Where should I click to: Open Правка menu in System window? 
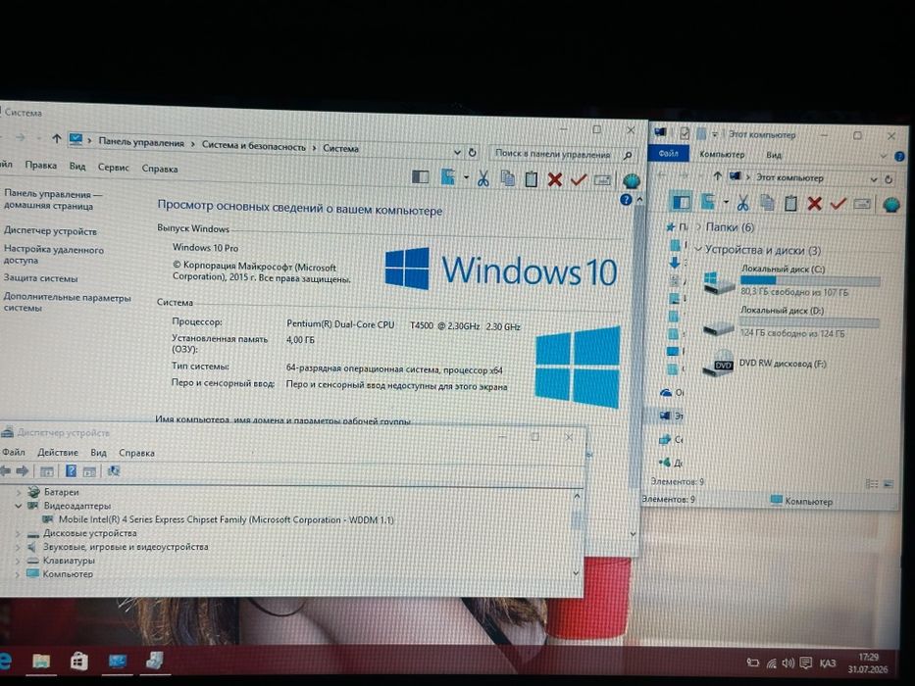pos(41,165)
